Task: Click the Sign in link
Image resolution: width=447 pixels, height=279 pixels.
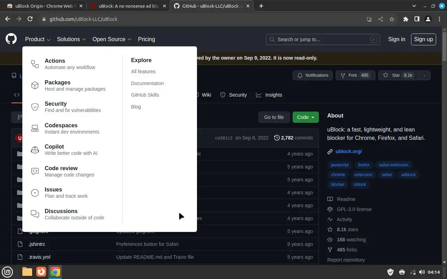Action: [x=397, y=39]
